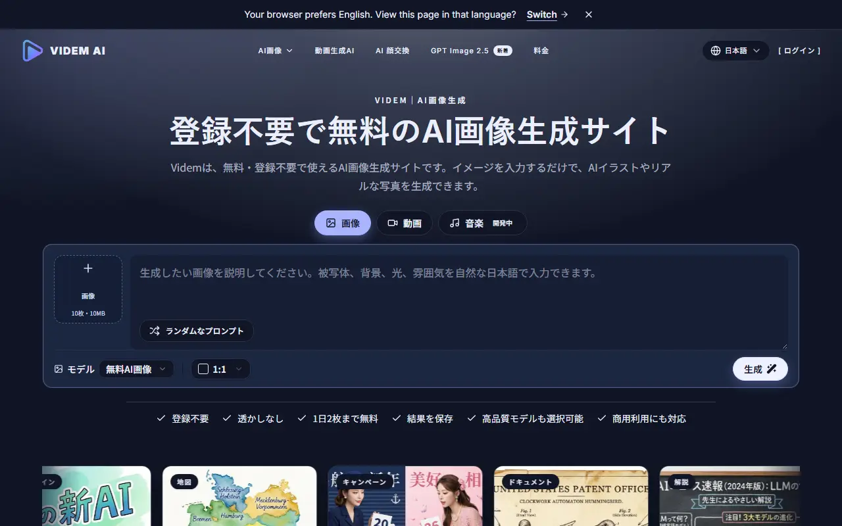Click the resize handle of prompt textarea
Viewport: 842px width, 526px height.
[784, 346]
